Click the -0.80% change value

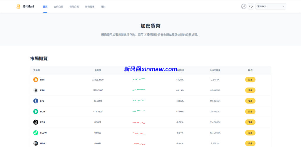tap(180, 122)
